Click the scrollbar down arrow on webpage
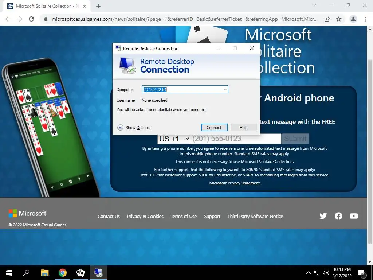This screenshot has height=280, width=373. (x=370, y=262)
